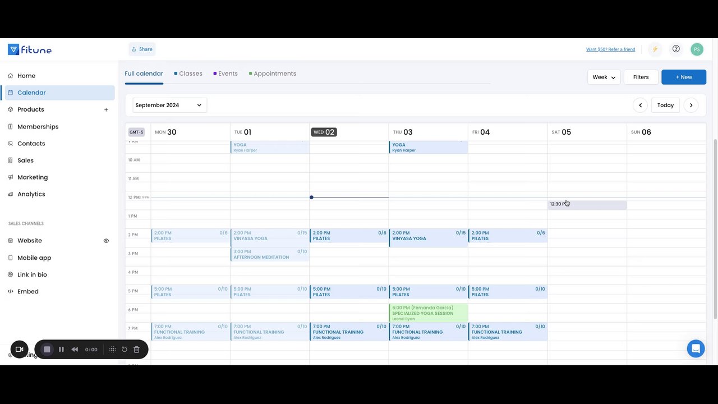
Task: Go to next week arrow
Action: (x=691, y=105)
